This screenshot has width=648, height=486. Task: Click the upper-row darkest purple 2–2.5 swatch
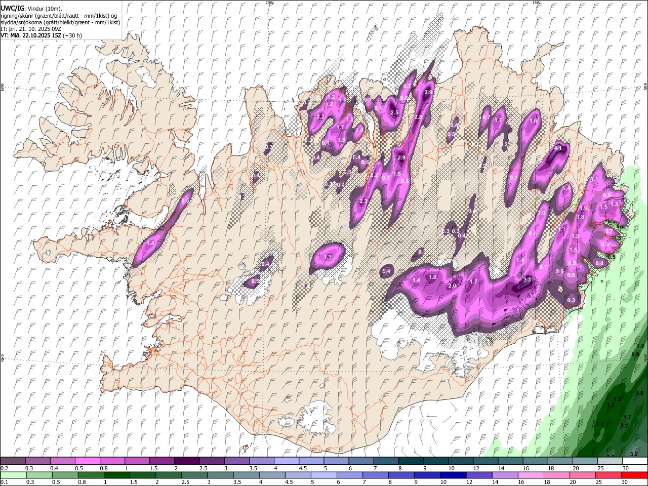point(187,461)
